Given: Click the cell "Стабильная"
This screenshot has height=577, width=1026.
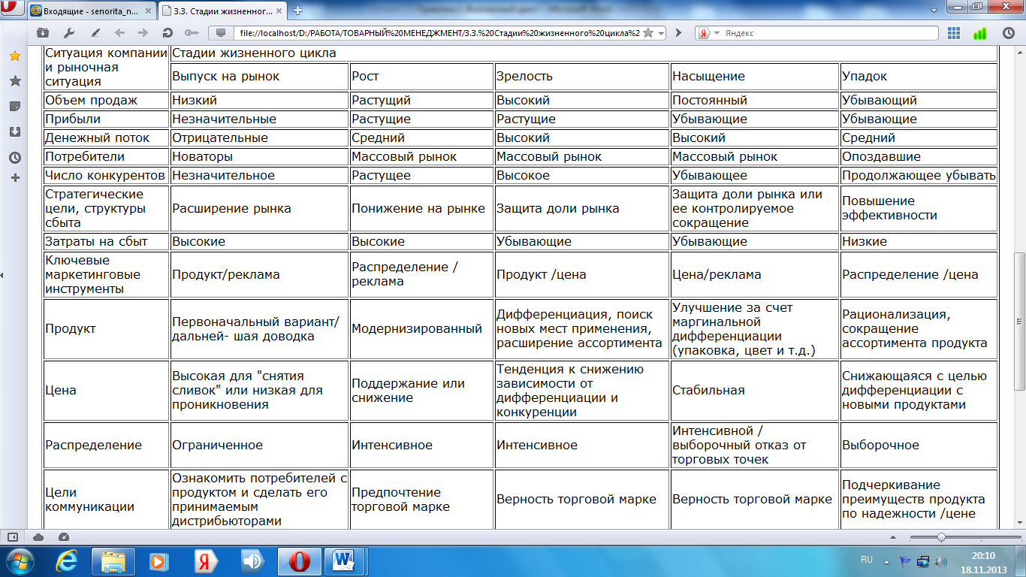Looking at the screenshot, I should (754, 390).
